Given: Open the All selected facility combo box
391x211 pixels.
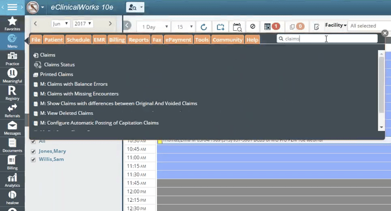Looking at the screenshot, I should [370, 26].
